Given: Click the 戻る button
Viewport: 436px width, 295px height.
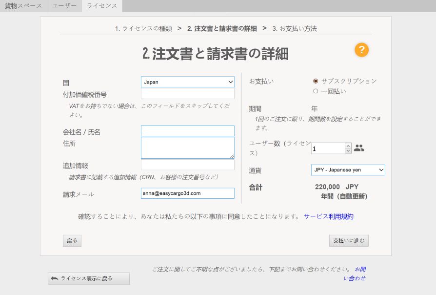Looking at the screenshot, I should point(72,241).
